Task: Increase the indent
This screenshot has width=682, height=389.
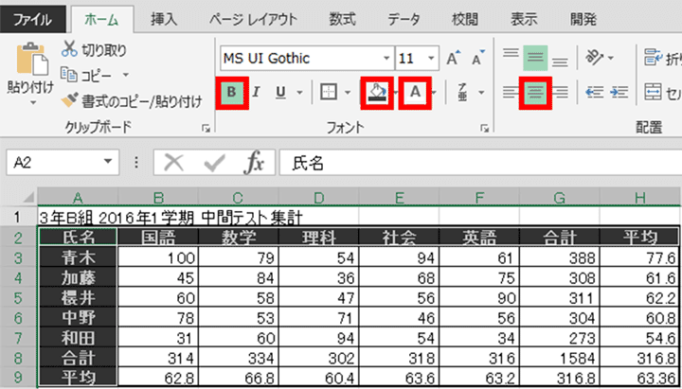Action: (619, 92)
